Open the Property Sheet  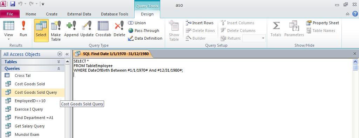[323, 23]
